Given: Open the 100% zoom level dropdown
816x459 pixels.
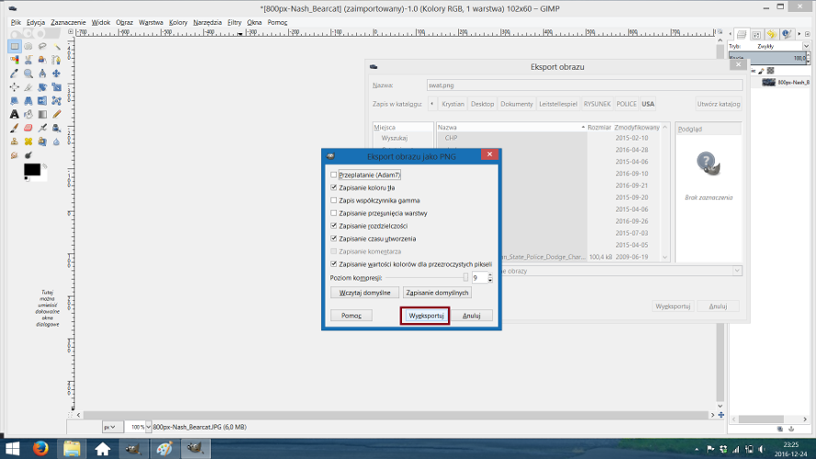Looking at the screenshot, I should 148,427.
